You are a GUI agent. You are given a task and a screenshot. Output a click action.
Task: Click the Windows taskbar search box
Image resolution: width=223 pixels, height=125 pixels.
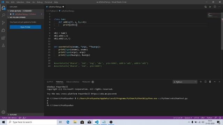(x=32, y=122)
